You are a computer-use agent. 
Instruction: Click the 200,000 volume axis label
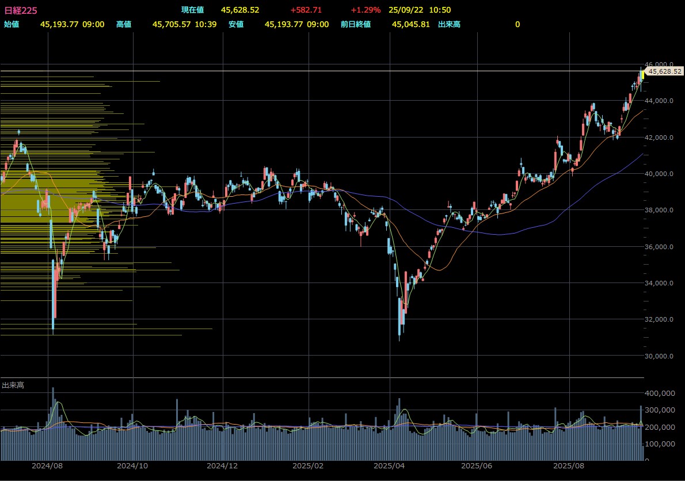[x=660, y=427]
